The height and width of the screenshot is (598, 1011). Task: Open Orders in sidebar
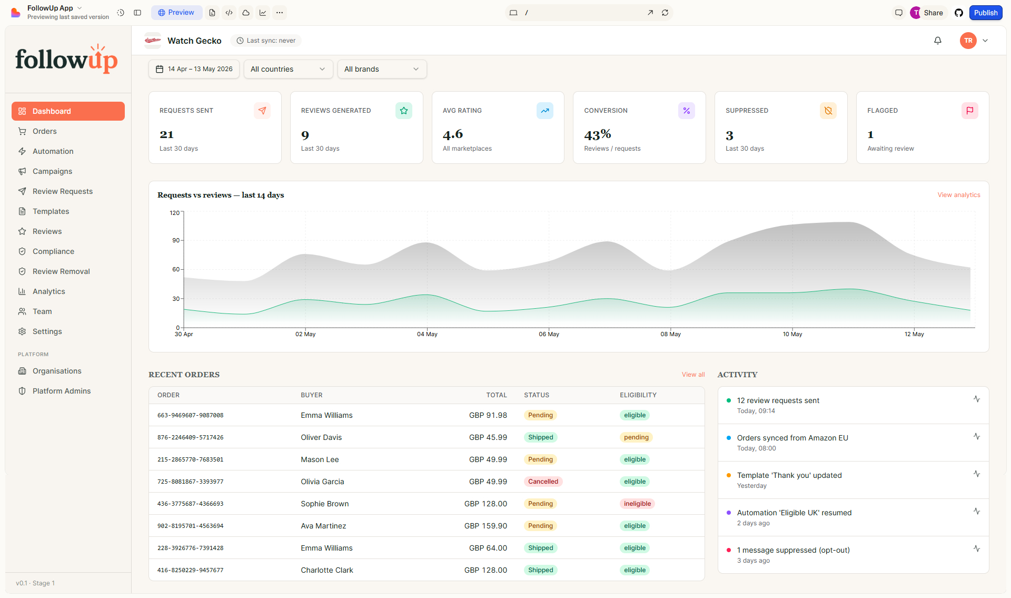(x=68, y=131)
